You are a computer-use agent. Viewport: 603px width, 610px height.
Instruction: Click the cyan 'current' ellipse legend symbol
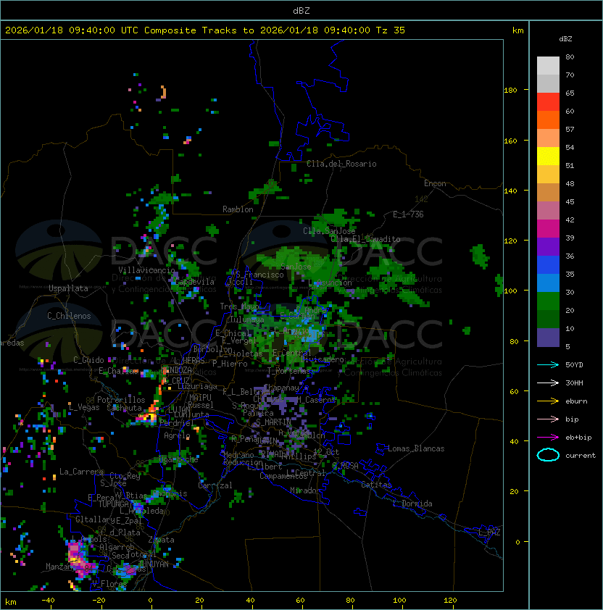click(x=548, y=455)
